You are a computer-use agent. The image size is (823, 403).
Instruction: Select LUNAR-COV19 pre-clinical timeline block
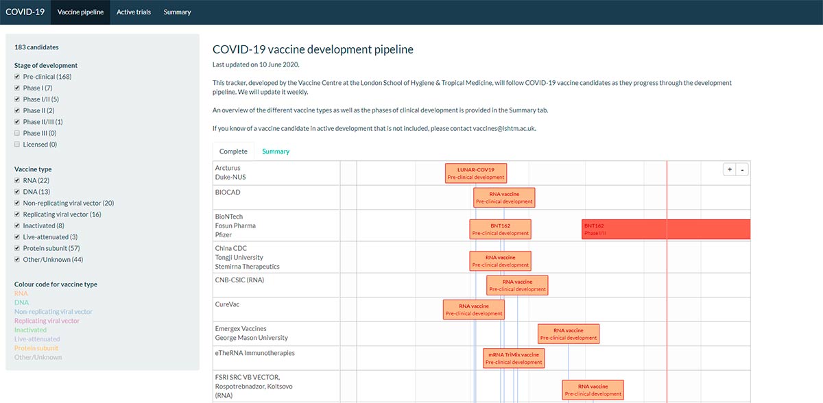point(476,173)
